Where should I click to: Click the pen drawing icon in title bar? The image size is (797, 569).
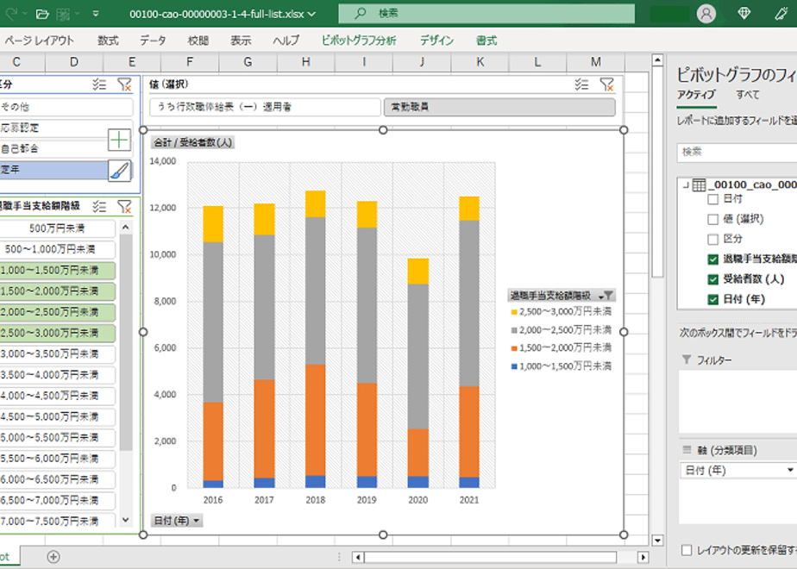point(781,14)
